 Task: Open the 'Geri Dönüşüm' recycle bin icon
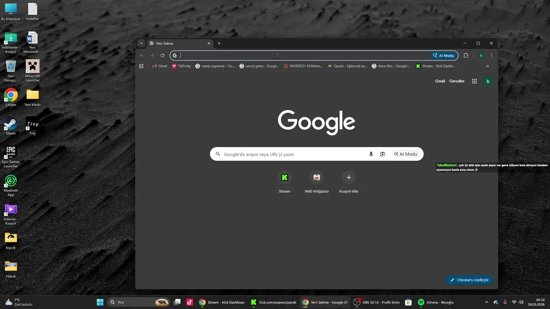point(11,71)
